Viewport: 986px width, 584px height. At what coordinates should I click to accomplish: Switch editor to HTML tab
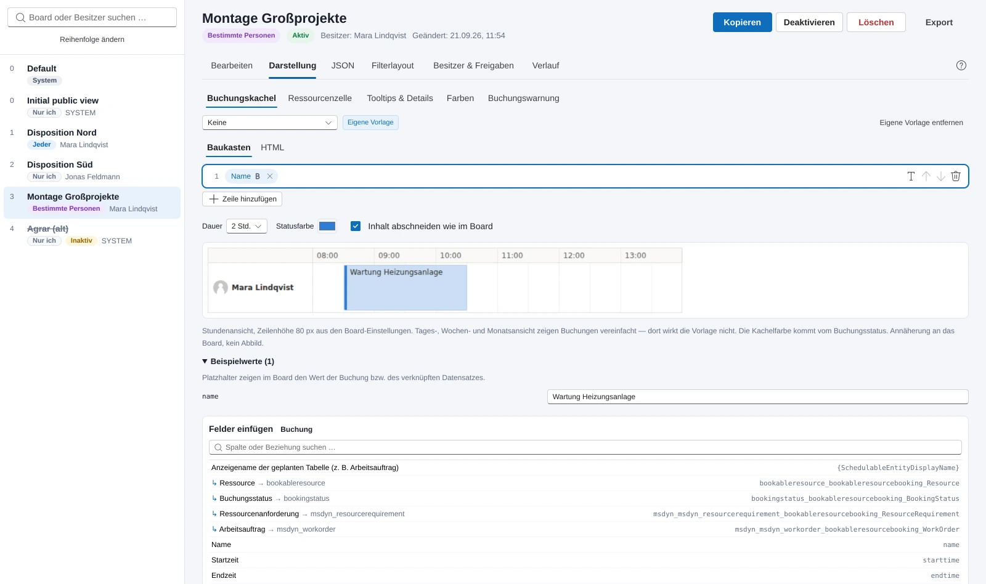point(272,147)
